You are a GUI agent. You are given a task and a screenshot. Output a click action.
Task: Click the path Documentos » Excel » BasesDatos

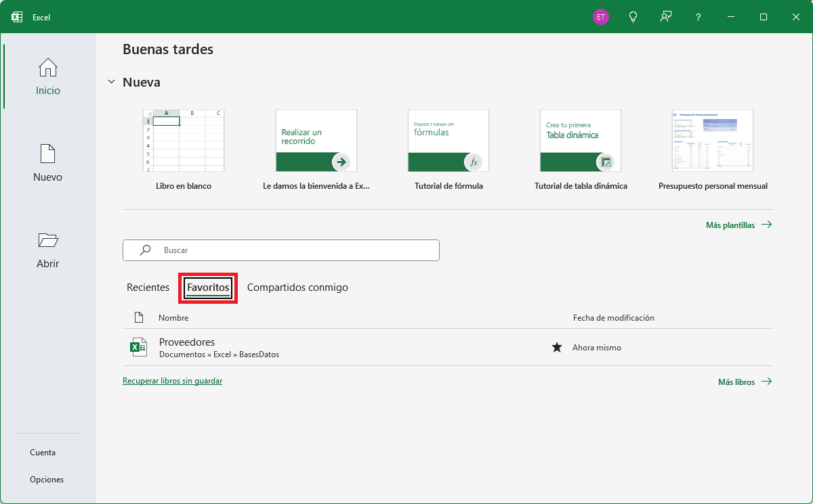point(219,354)
